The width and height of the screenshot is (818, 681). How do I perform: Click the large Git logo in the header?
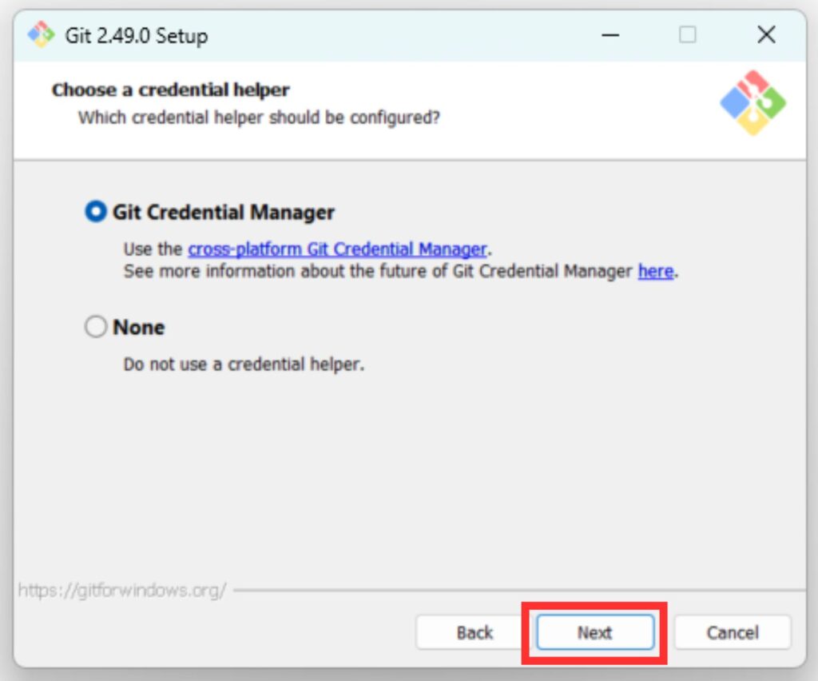(x=752, y=103)
